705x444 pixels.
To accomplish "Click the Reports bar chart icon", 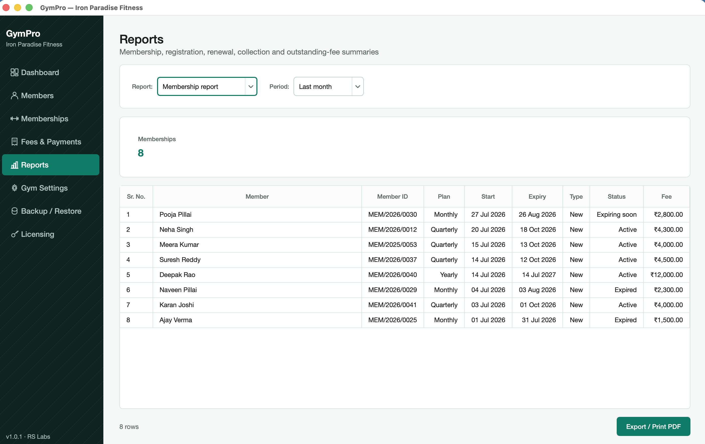I will [x=14, y=165].
